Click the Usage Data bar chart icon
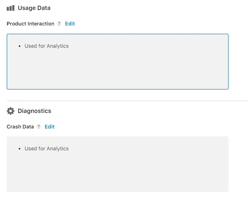This screenshot has height=202, width=248. (10, 8)
